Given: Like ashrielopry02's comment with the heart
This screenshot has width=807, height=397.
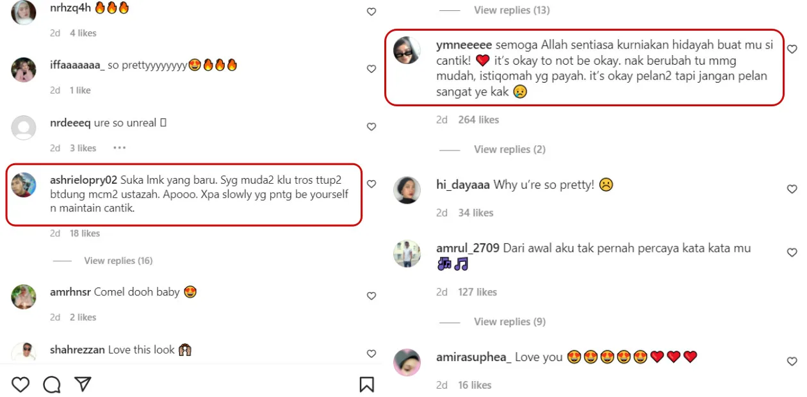Looking at the screenshot, I should pyautogui.click(x=371, y=184).
